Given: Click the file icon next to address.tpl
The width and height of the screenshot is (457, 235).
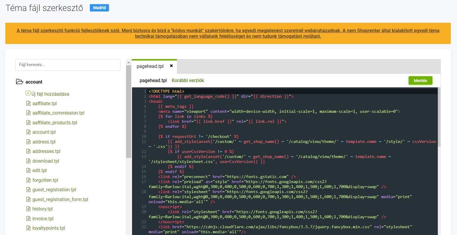Looking at the screenshot, I should pos(28,142).
